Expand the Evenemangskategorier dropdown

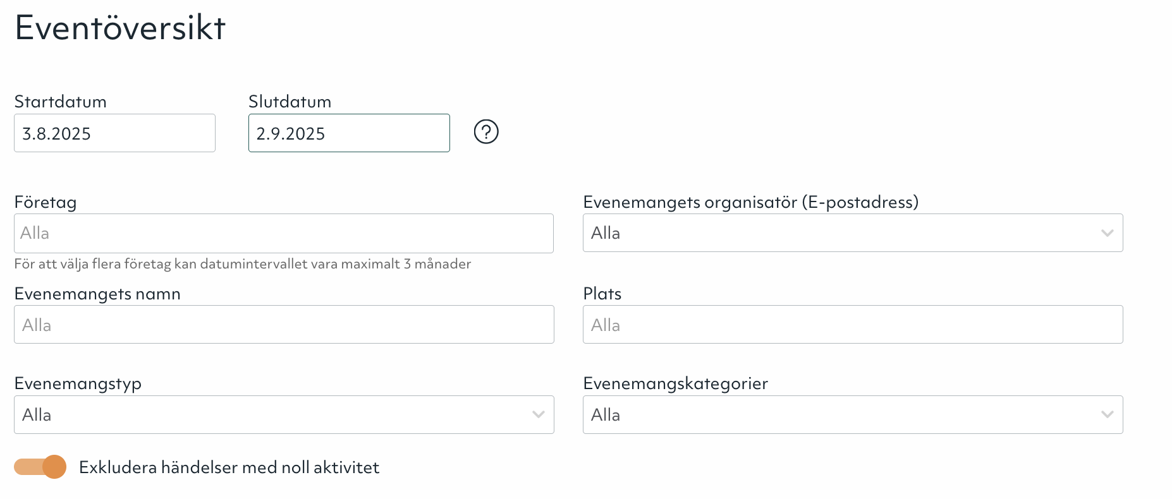point(852,415)
